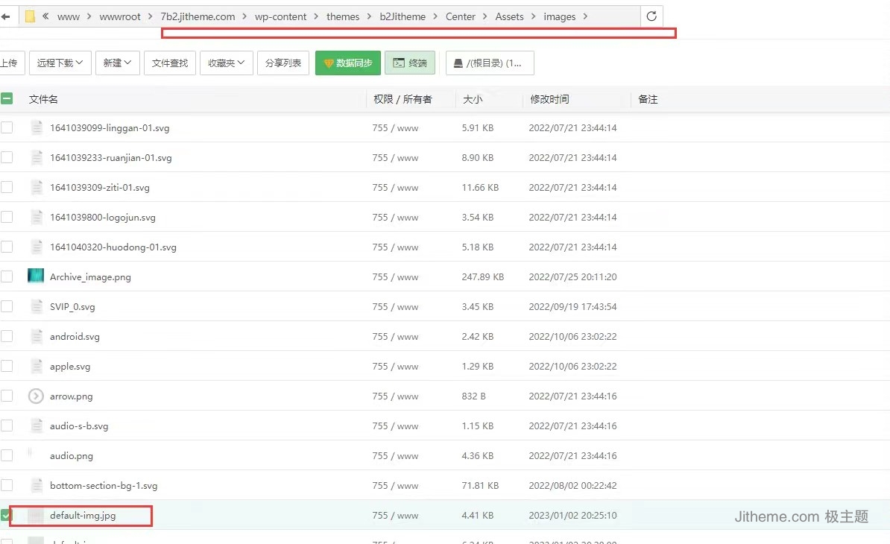Click the android.svg file icon

(36, 336)
